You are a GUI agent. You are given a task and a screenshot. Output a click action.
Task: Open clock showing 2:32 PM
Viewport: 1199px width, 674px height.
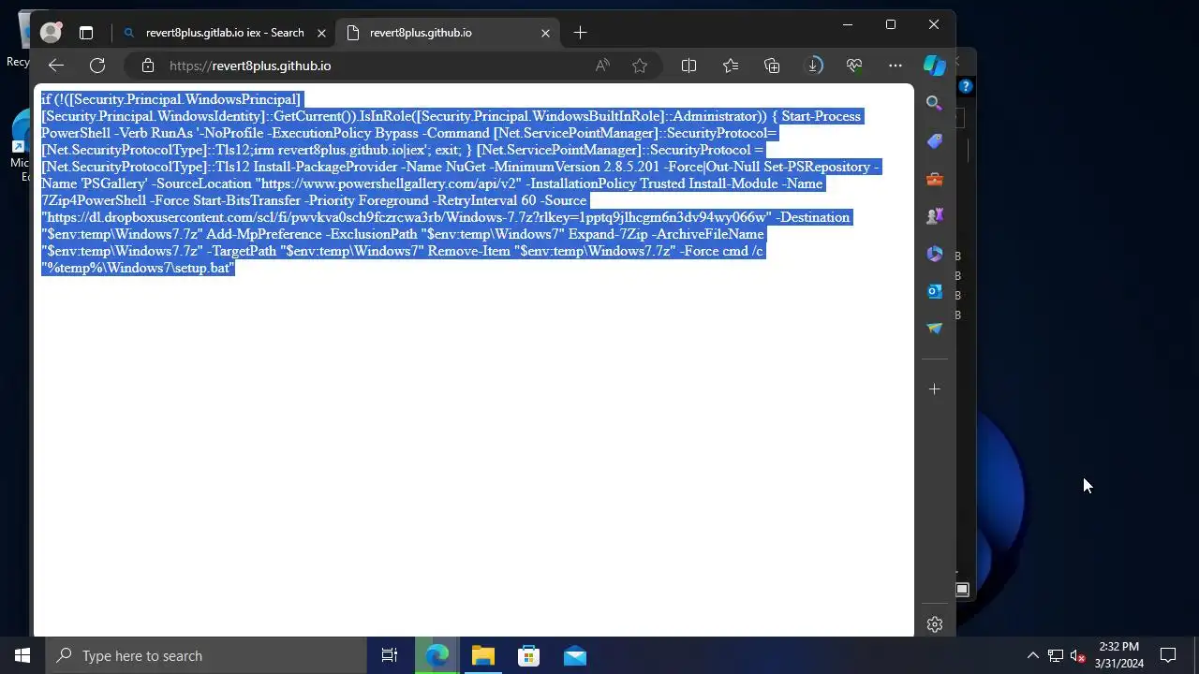[x=1118, y=655]
